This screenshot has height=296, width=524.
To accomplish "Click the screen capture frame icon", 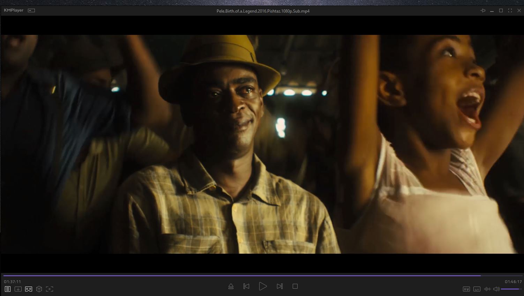I will (50, 289).
